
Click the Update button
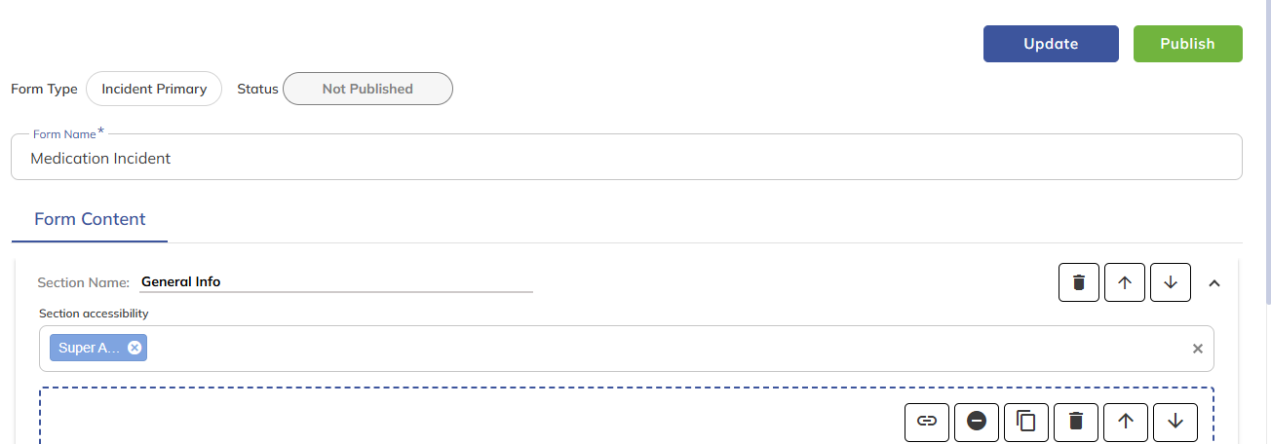click(x=1051, y=44)
